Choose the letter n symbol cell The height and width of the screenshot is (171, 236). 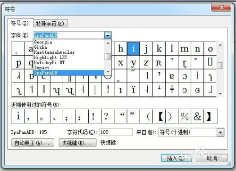[197, 49]
